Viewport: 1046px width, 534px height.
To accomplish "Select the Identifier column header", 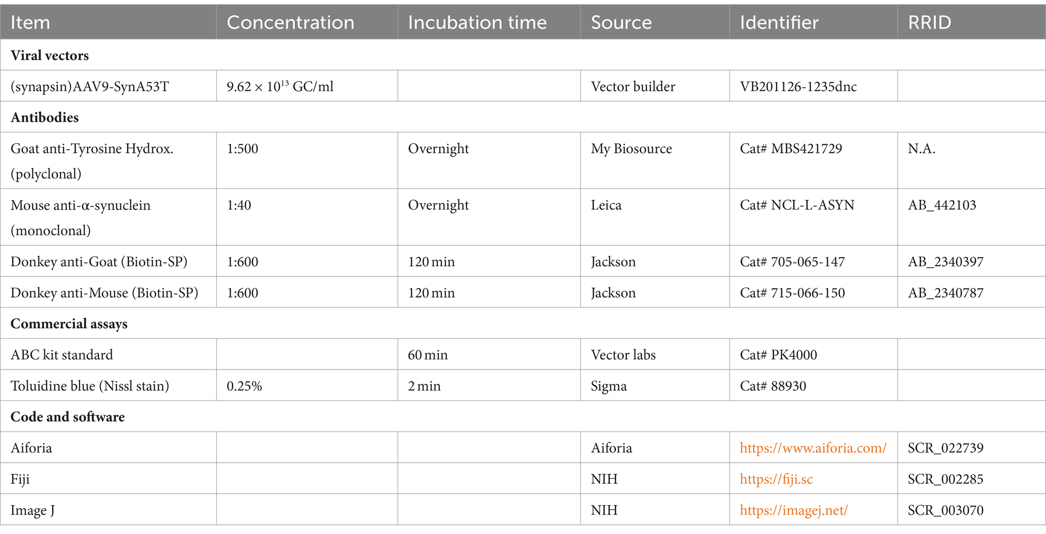I will click(x=814, y=22).
